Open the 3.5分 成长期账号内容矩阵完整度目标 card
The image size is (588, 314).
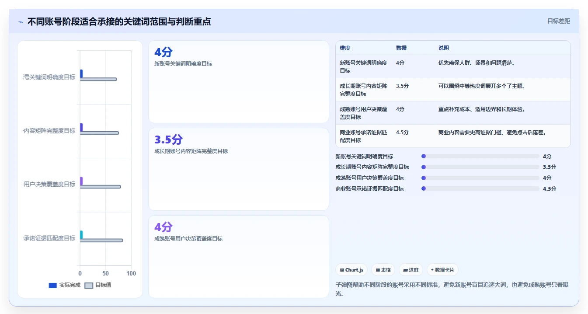239,169
